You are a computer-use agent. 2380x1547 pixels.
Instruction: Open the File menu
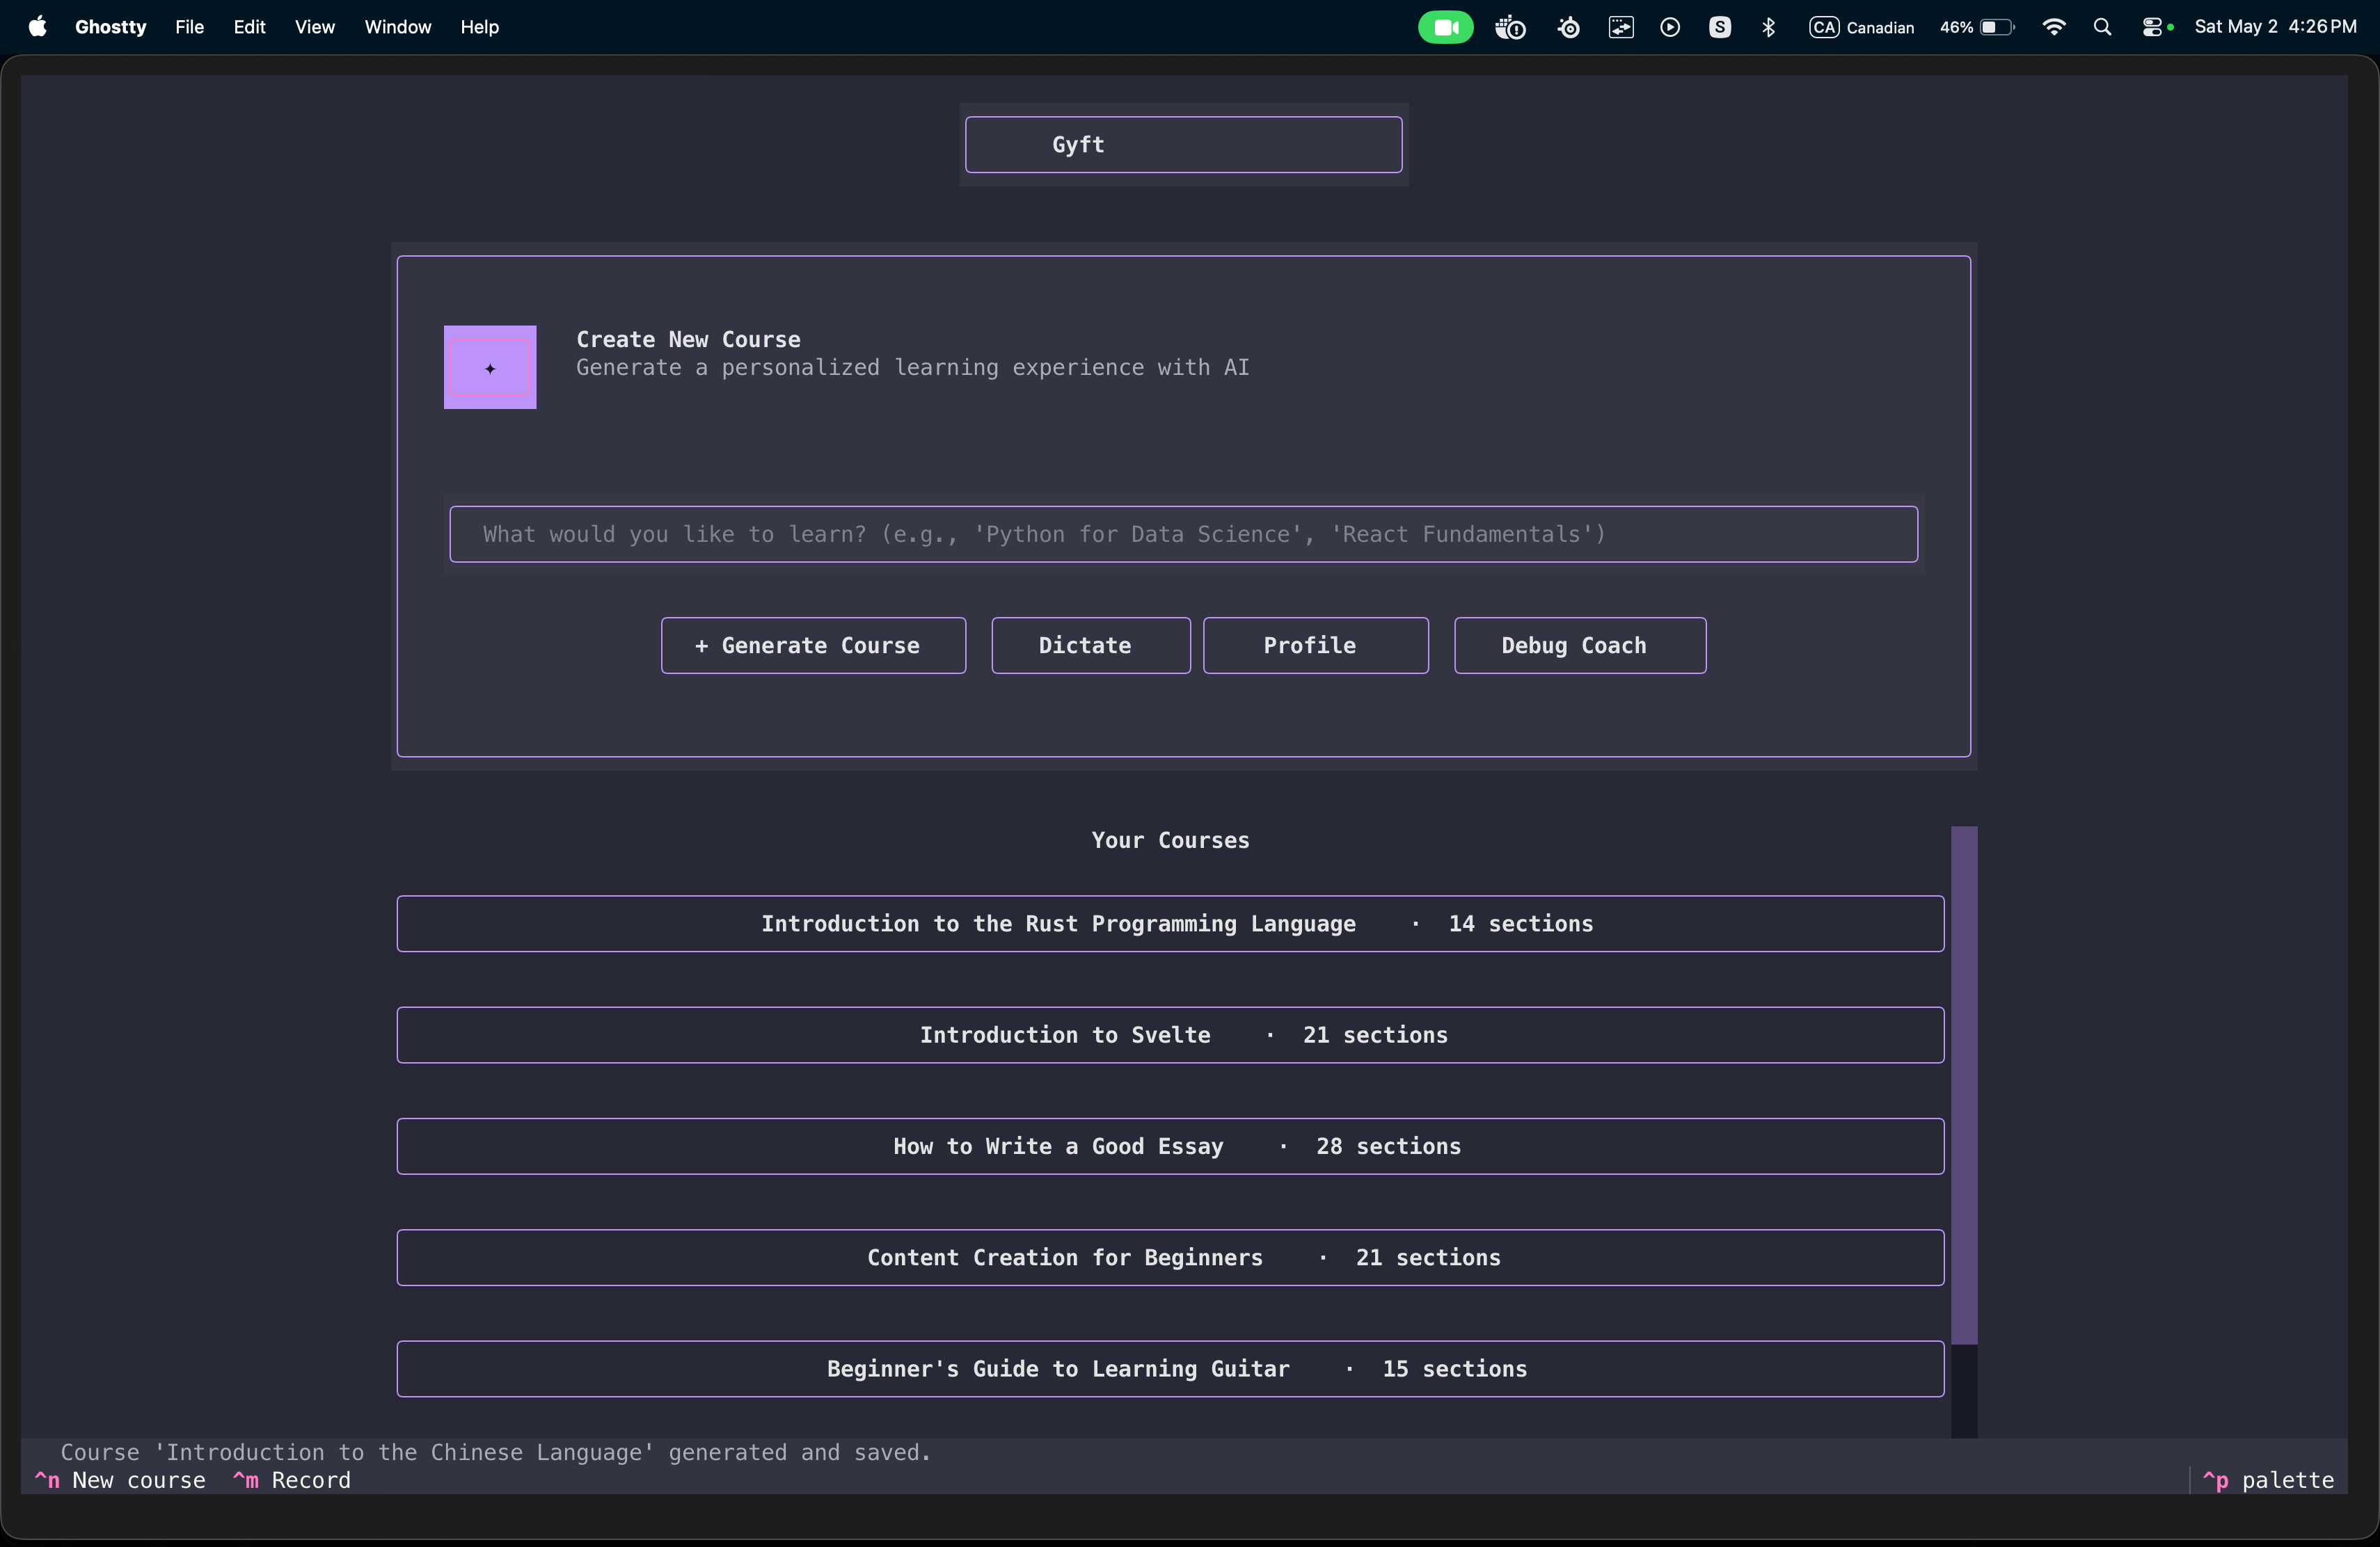click(189, 27)
